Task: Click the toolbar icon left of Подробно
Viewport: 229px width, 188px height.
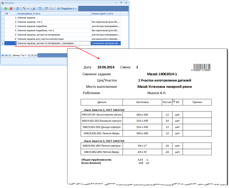Action: tap(52, 8)
